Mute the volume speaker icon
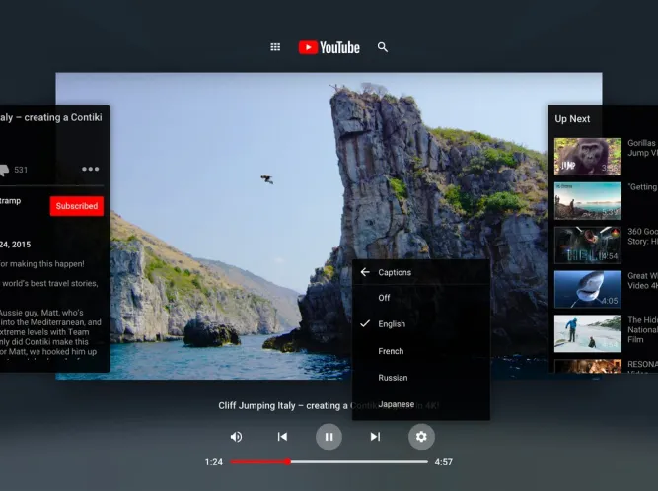The width and height of the screenshot is (658, 491). pos(236,437)
